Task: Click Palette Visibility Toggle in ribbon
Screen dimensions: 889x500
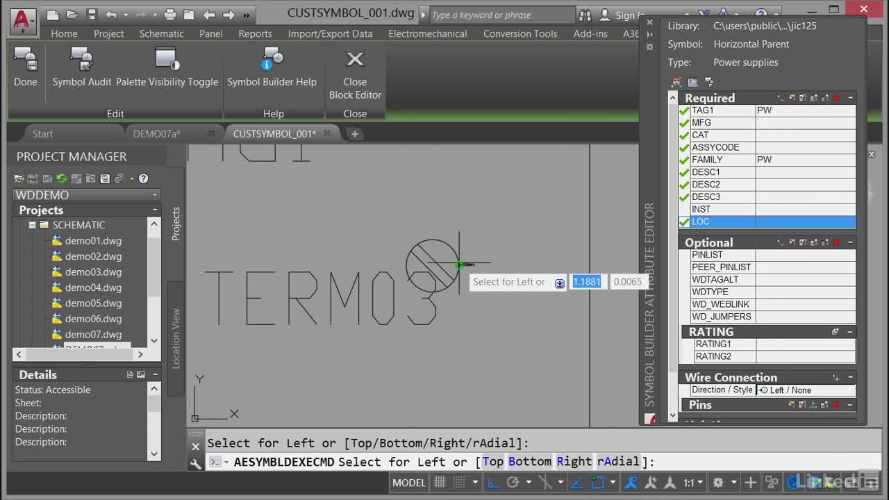Action: (167, 67)
